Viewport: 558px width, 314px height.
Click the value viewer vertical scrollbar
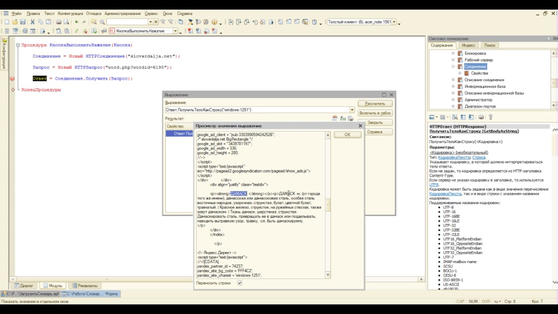point(328,205)
